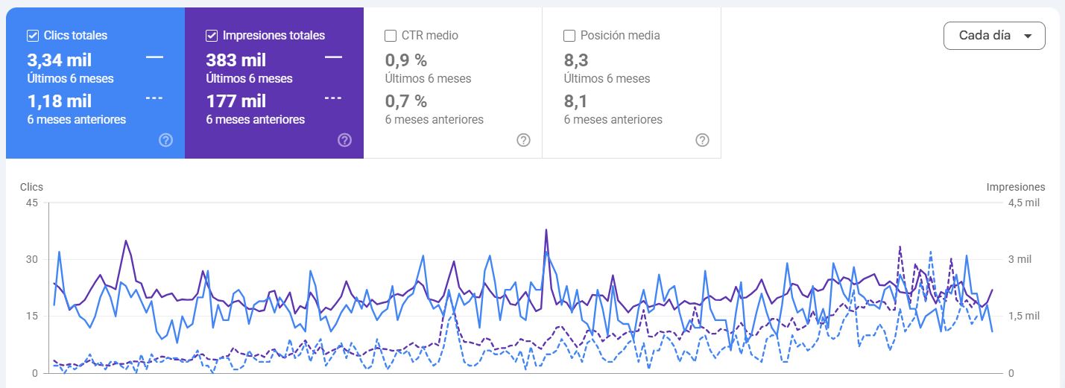The height and width of the screenshot is (388, 1065).
Task: Open help icon on Posición media card
Action: tap(702, 140)
